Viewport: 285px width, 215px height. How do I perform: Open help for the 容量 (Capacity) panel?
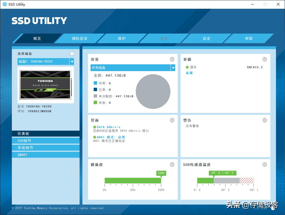click(172, 59)
